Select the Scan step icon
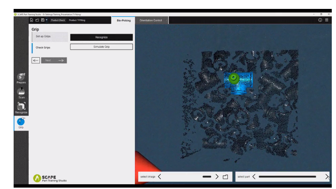The image size is (336, 189). (21, 91)
